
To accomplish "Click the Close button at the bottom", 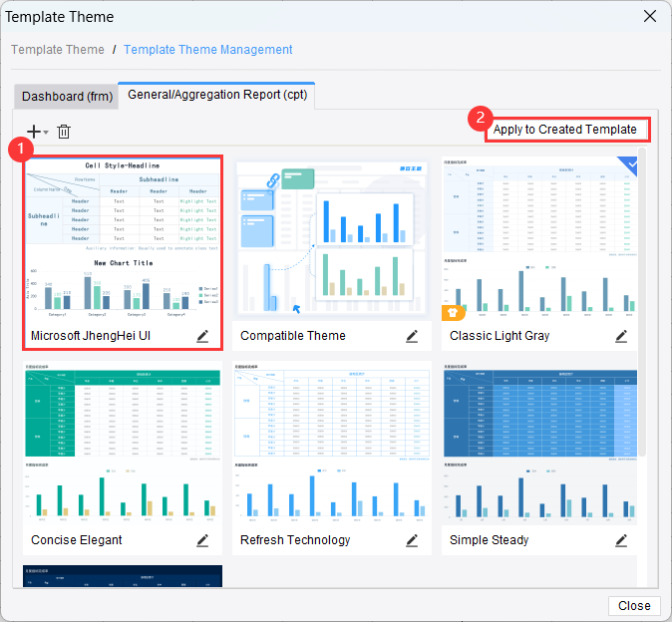I will pyautogui.click(x=634, y=606).
